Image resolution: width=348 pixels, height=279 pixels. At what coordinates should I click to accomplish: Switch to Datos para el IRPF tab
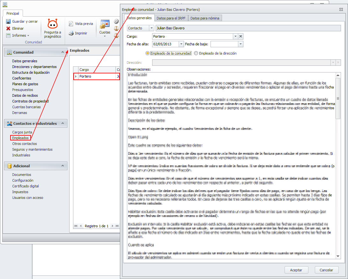point(171,18)
